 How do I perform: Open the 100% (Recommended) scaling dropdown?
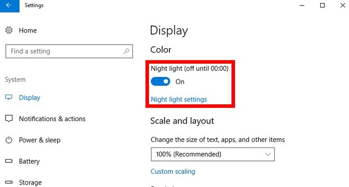tap(213, 154)
